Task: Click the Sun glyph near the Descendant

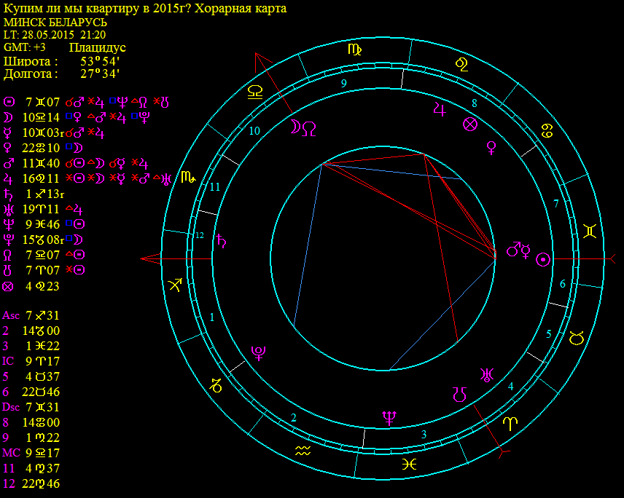Action: click(x=542, y=259)
